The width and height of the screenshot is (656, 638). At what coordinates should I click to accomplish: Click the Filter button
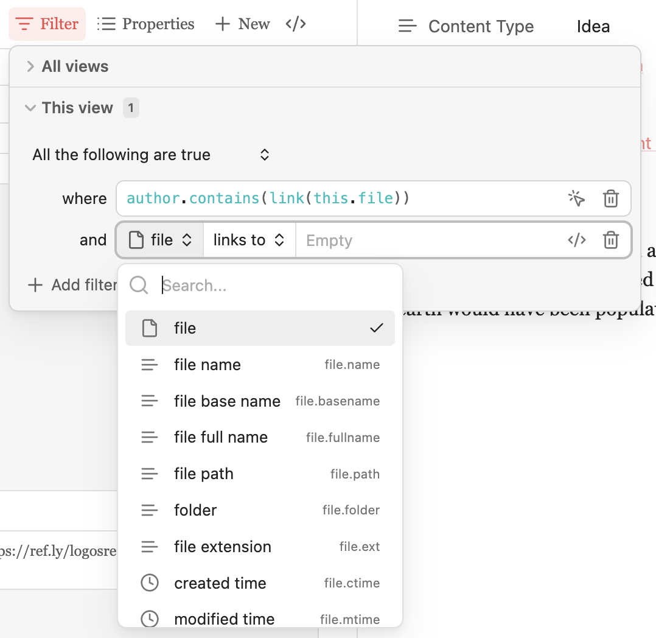pos(47,24)
